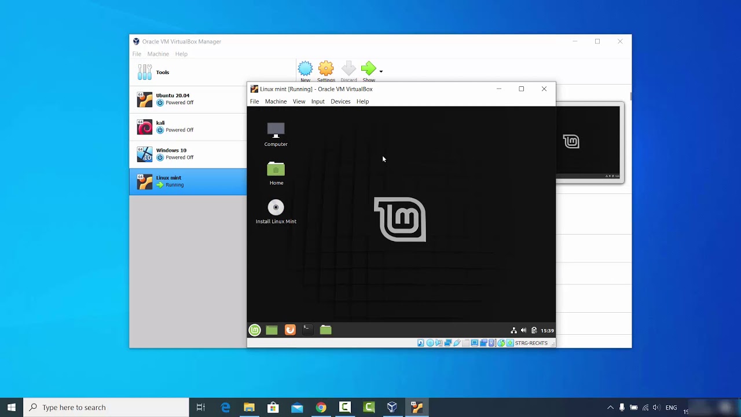
Task: Click the green Show arrow button
Action: tap(368, 72)
